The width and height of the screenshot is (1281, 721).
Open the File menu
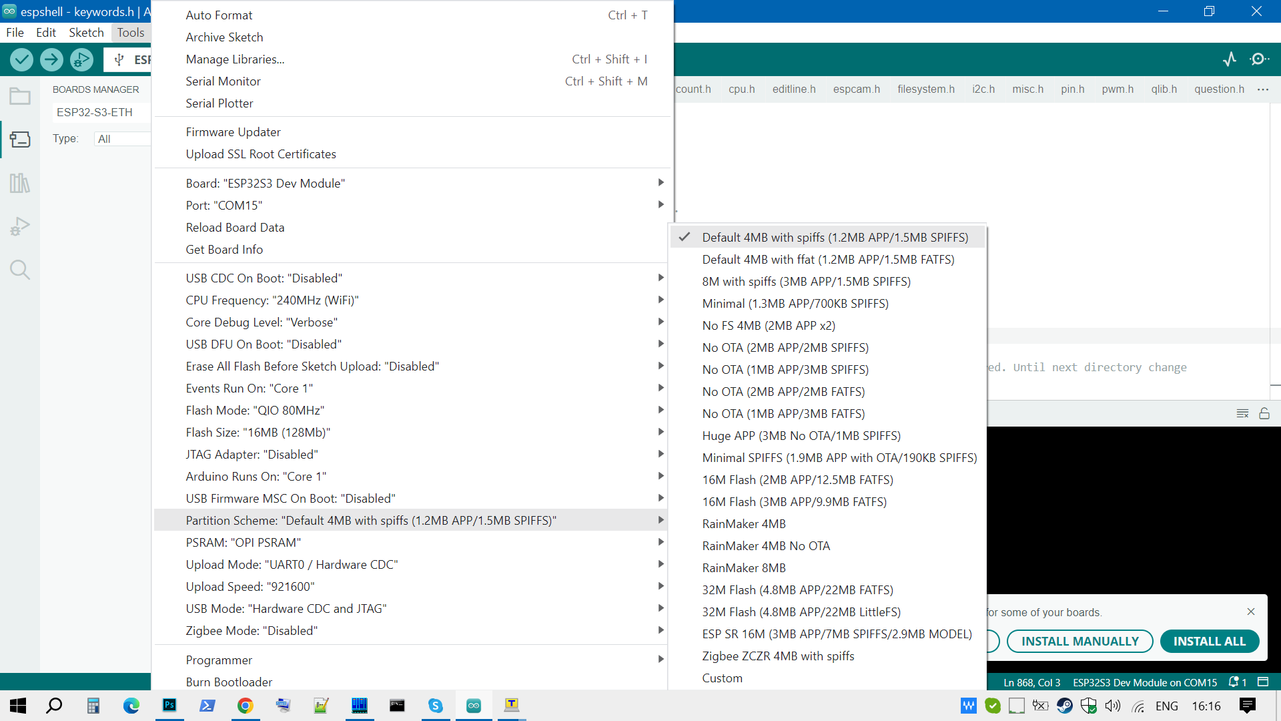(x=15, y=33)
